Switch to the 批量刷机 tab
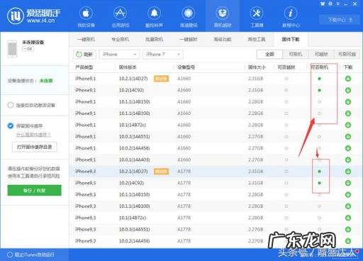363x261 pixels. (x=154, y=39)
